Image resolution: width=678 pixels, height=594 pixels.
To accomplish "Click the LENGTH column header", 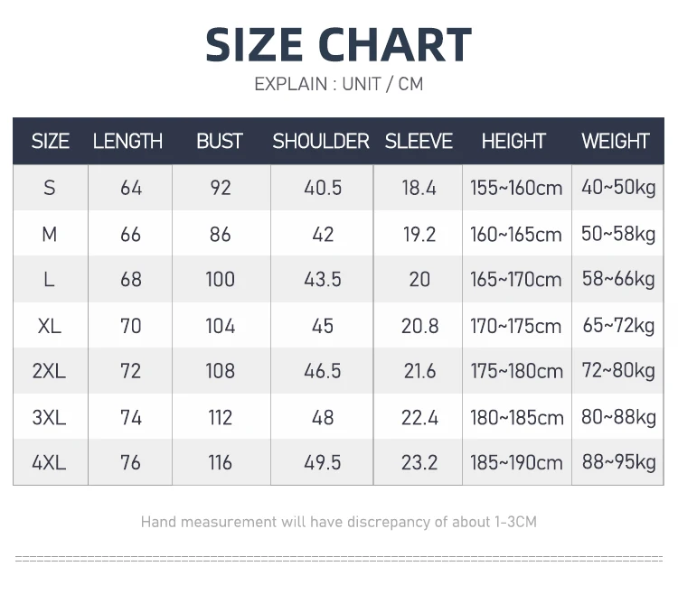I will click(x=128, y=142).
